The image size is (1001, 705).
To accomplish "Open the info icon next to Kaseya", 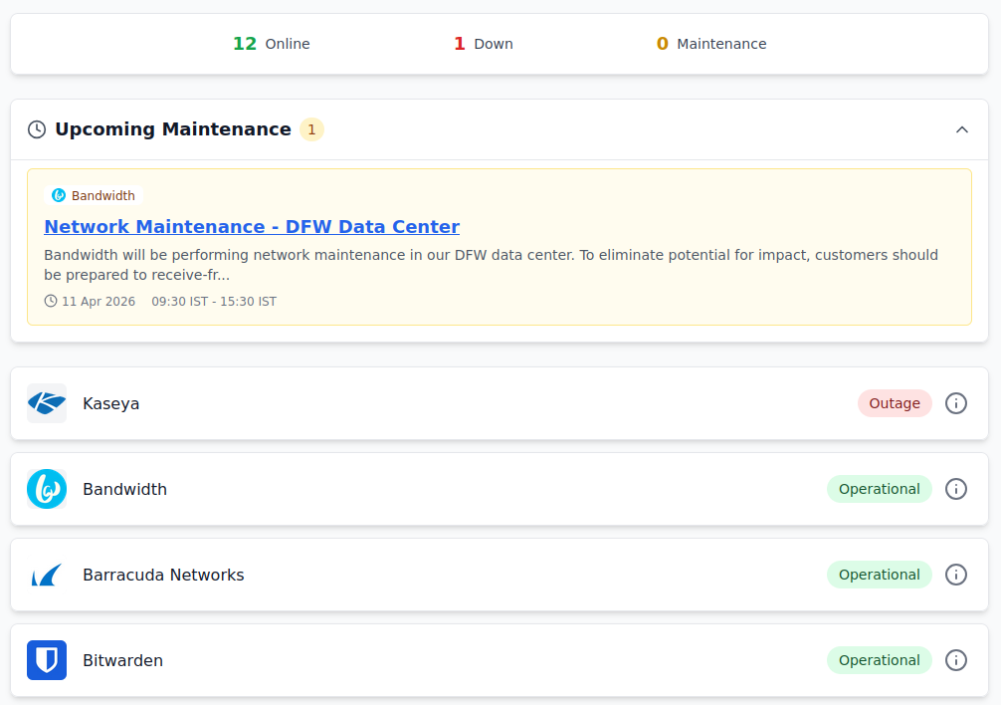I will [956, 403].
